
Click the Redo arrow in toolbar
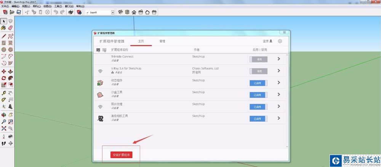(62, 12)
